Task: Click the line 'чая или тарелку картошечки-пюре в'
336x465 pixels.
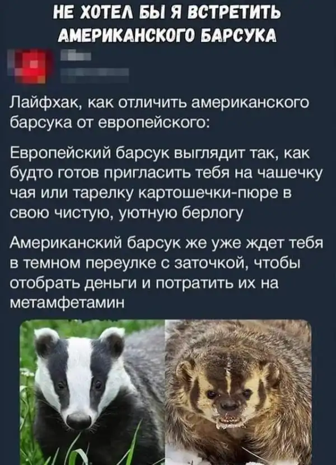Action: [x=151, y=193]
